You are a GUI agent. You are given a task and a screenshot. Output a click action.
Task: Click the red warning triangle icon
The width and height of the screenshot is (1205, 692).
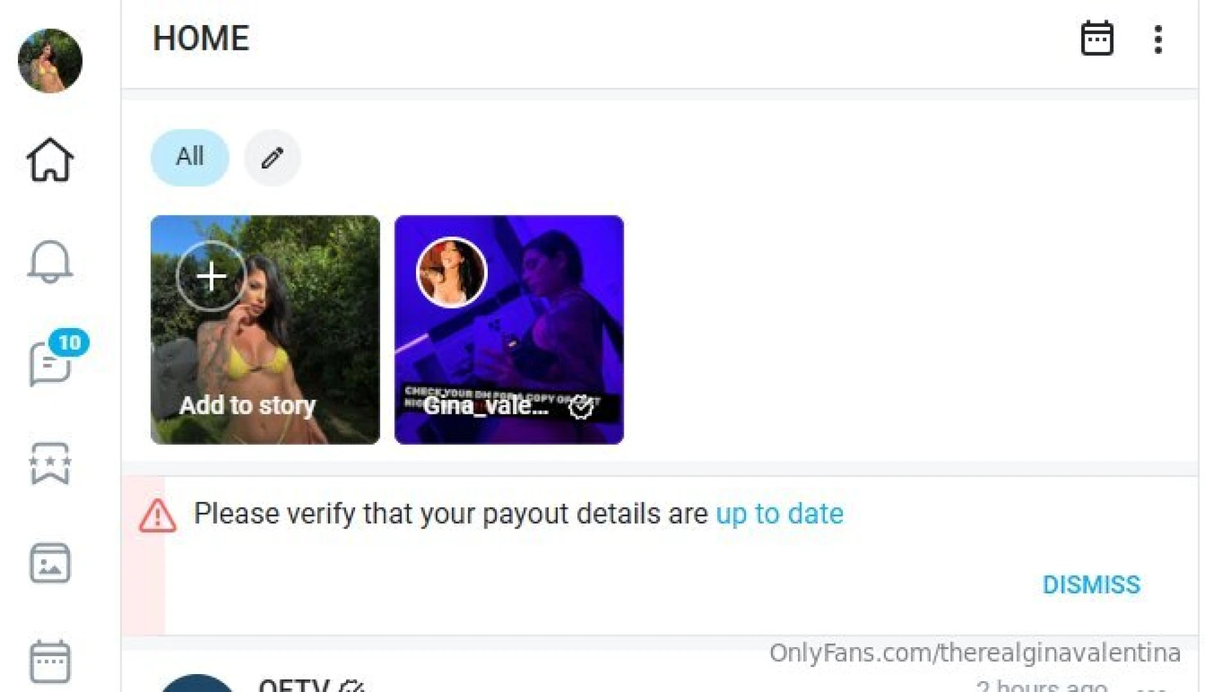[x=158, y=515]
